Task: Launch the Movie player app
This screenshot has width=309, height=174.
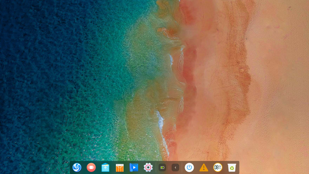Action: 134,167
